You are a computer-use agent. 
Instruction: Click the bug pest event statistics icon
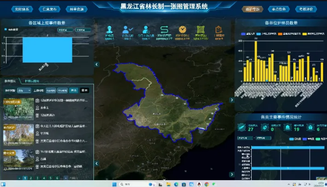coord(310,127)
